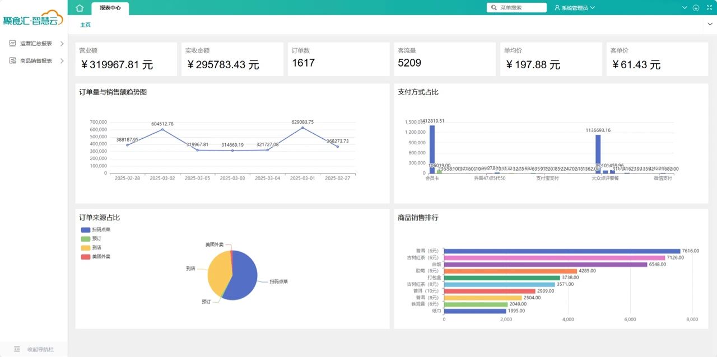717x357 pixels.
Task: Expand the 运营汇总报表 submenu arrow
Action: click(x=62, y=44)
